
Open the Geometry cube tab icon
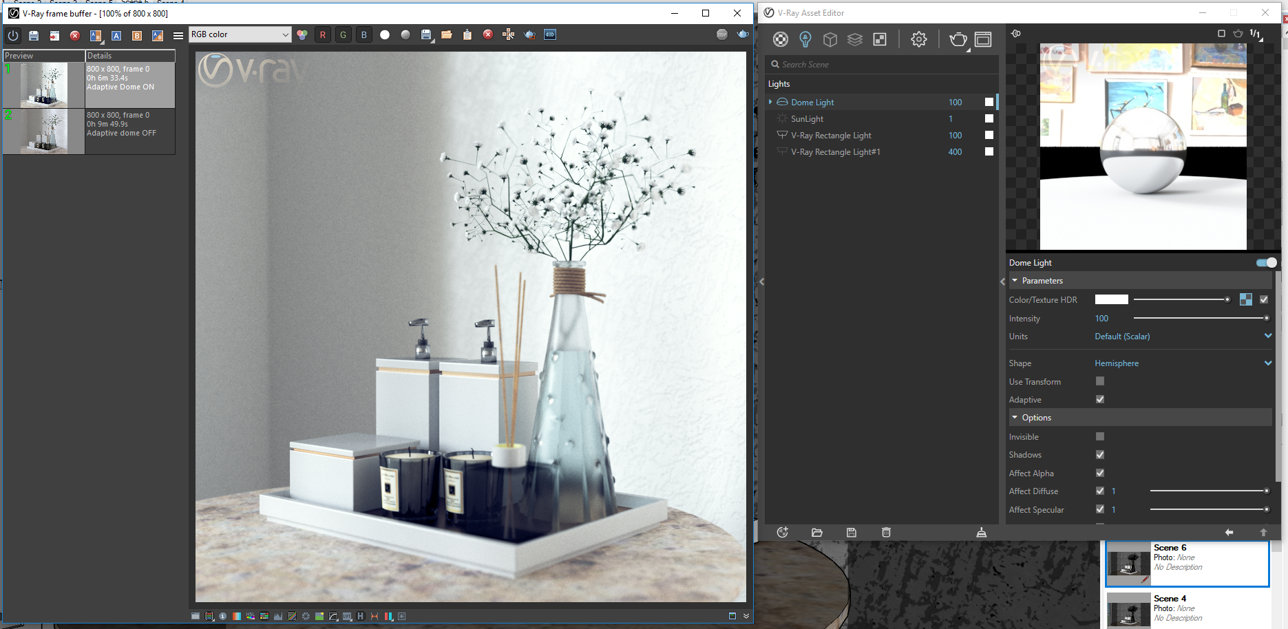830,39
